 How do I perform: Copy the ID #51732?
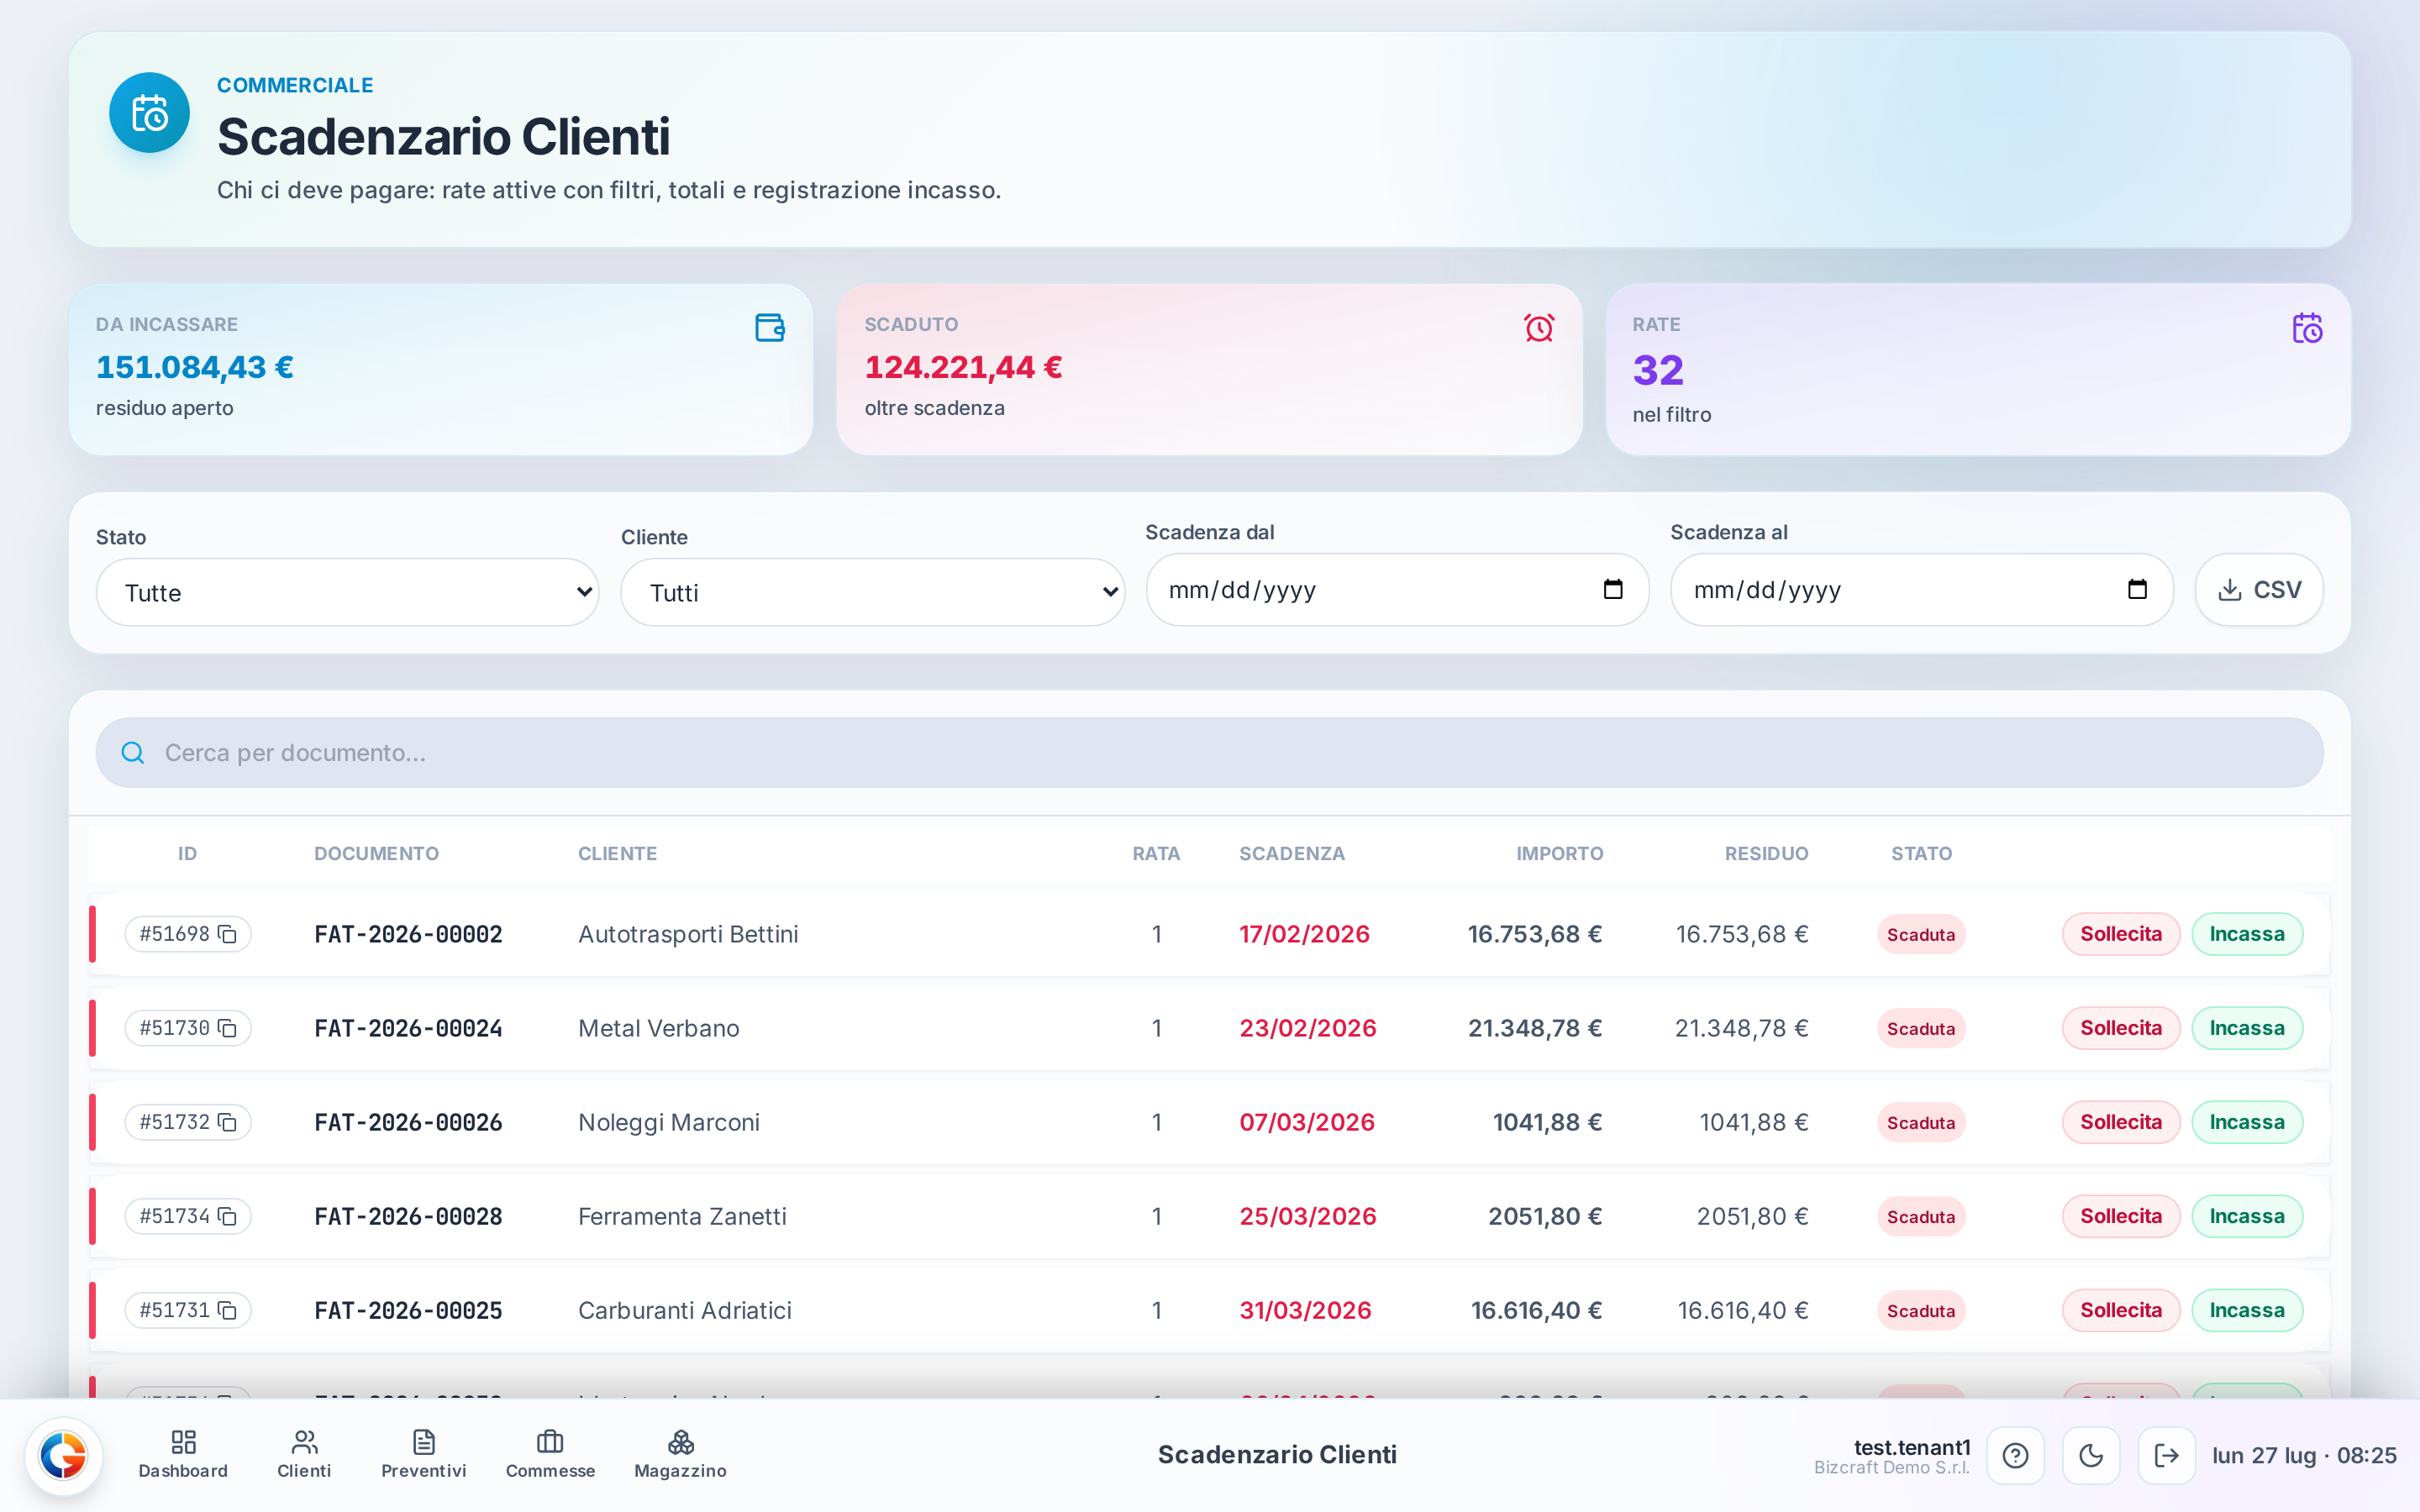pos(228,1122)
